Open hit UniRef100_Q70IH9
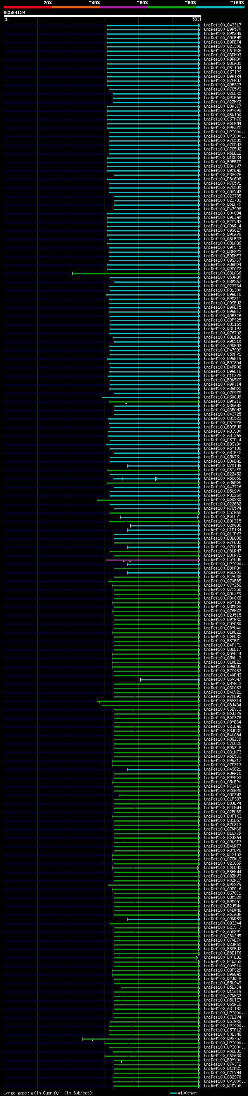This screenshot has height=1096, width=248. tap(222, 466)
